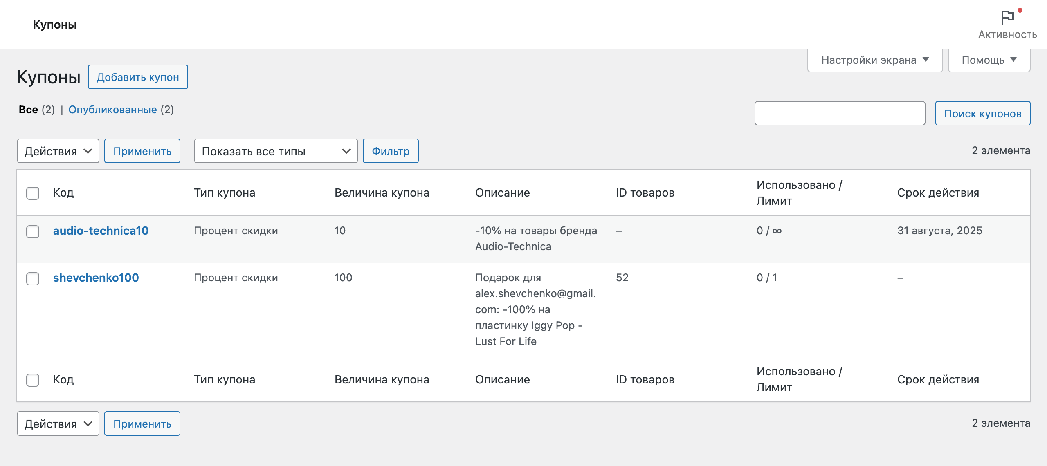This screenshot has width=1047, height=466.
Task: Click the Поиск купонов button
Action: point(983,113)
